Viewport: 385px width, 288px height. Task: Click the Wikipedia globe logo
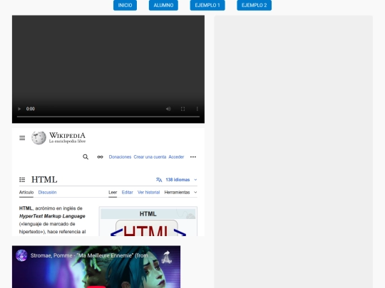click(x=38, y=138)
